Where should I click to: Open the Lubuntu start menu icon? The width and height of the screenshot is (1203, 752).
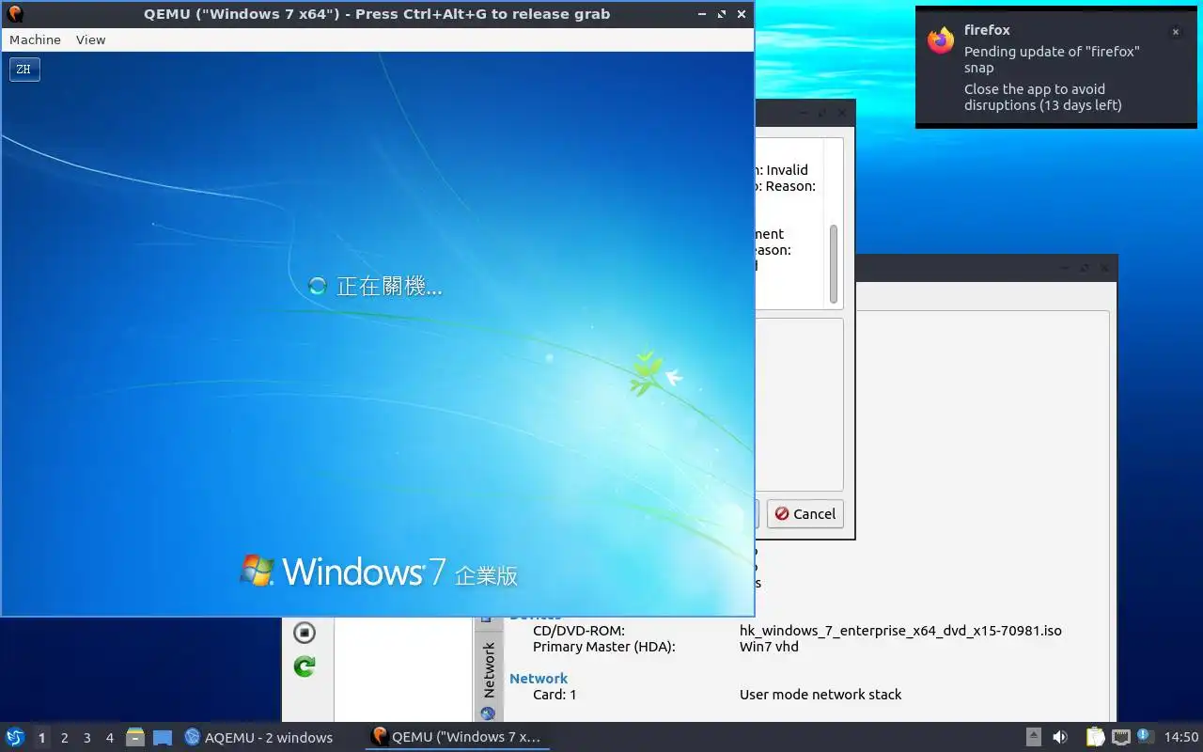click(x=15, y=737)
